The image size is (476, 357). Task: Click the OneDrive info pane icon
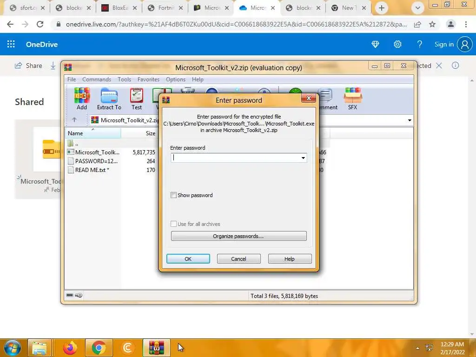click(455, 65)
